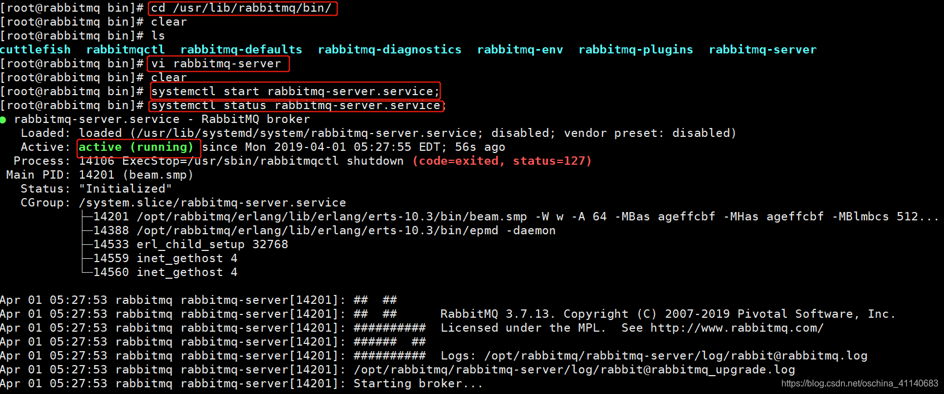Click the CGroup '/system.slice/rabbitmq-server.service' path
Image resolution: width=944 pixels, height=394 pixels.
(212, 203)
